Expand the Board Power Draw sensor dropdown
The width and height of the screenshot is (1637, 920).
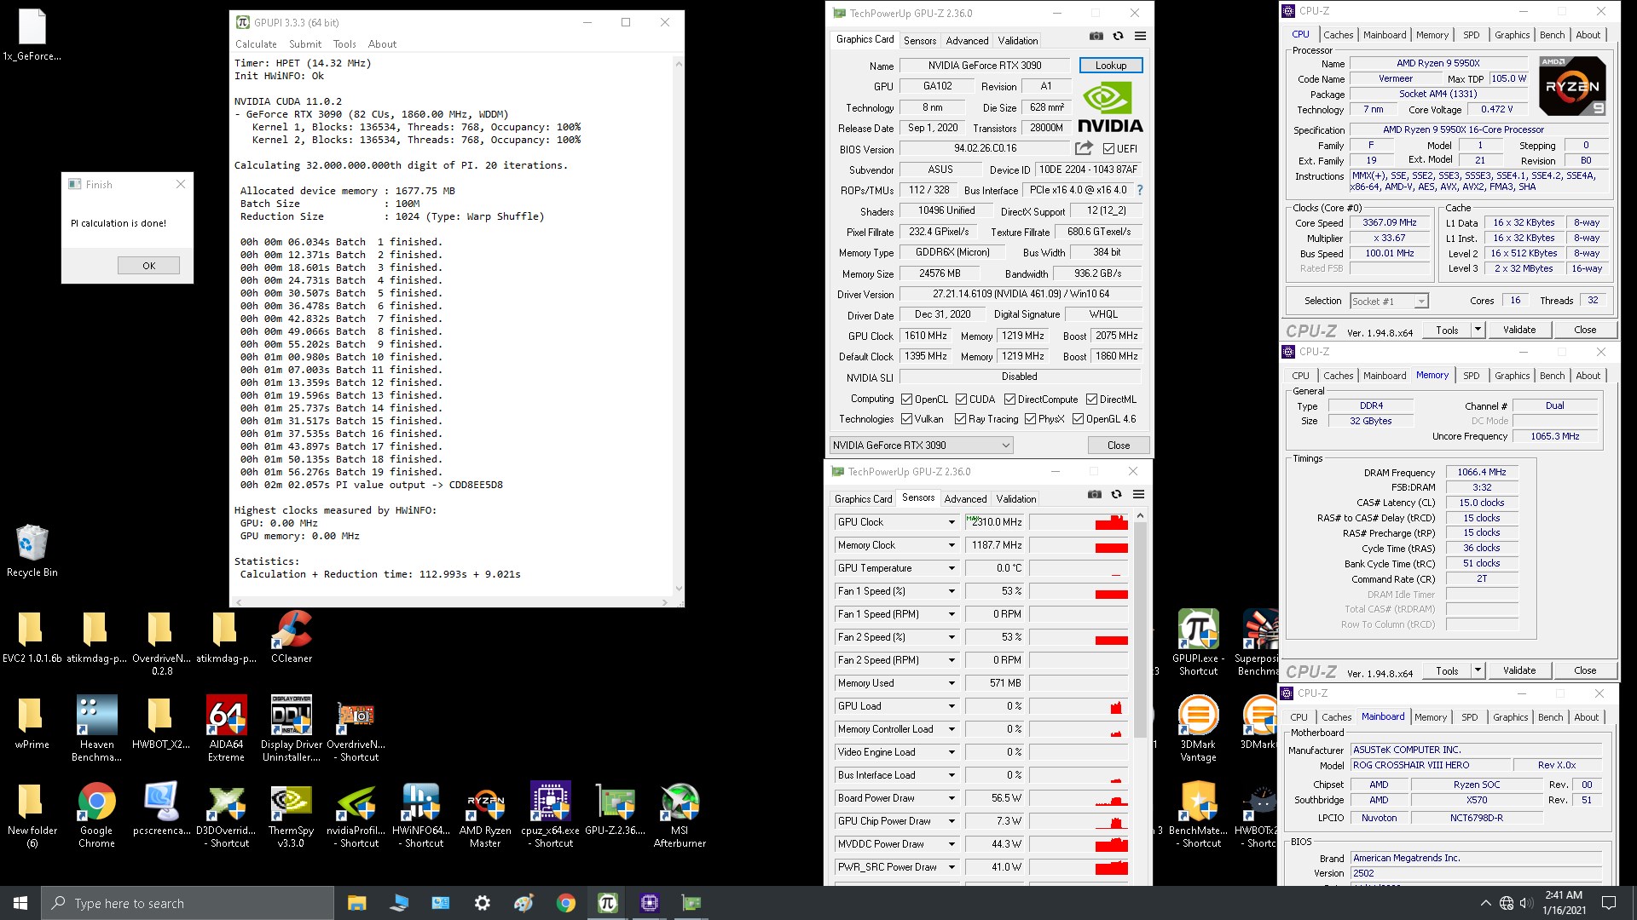952,798
